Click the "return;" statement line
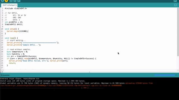Screen dimensions: 179x100 (x=12, y=63)
